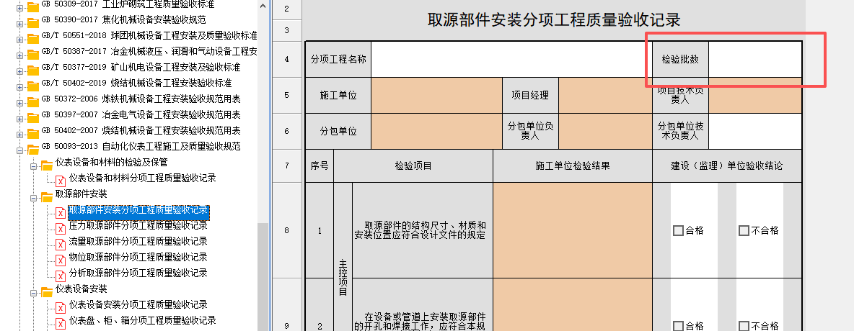Click the empty 检验批数 value field
854x331 pixels.
(x=754, y=59)
